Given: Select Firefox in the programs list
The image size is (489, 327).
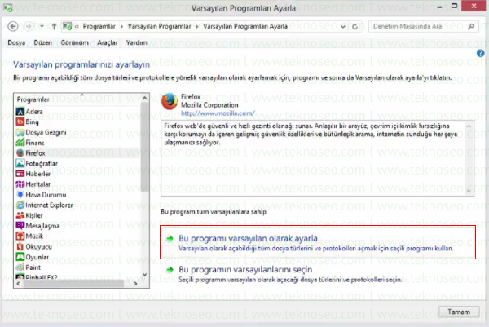Looking at the screenshot, I should [77, 152].
